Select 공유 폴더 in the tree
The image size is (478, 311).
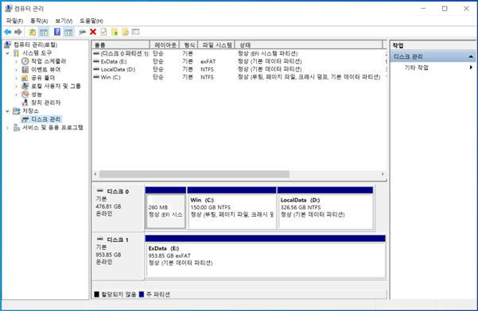click(43, 78)
